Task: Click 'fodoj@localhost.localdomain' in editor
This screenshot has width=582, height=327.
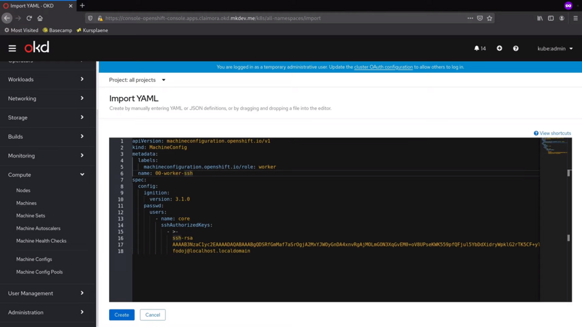Action: point(211,251)
